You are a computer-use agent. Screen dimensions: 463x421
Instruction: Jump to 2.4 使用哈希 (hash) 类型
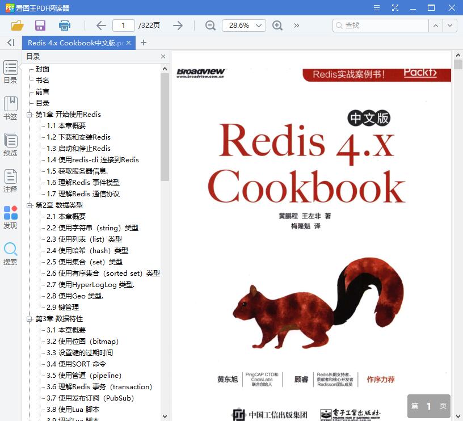(87, 251)
